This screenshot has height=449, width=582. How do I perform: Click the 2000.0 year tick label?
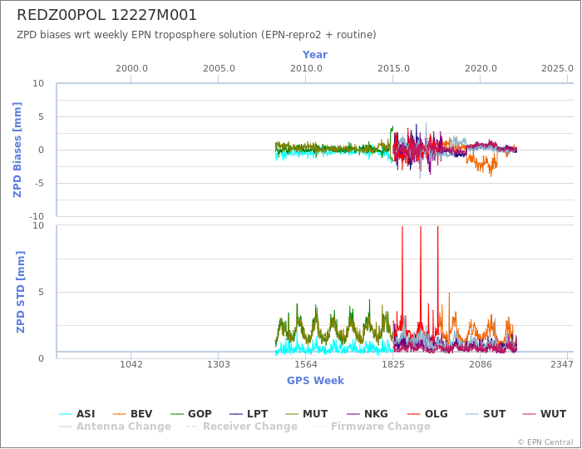click(x=131, y=69)
